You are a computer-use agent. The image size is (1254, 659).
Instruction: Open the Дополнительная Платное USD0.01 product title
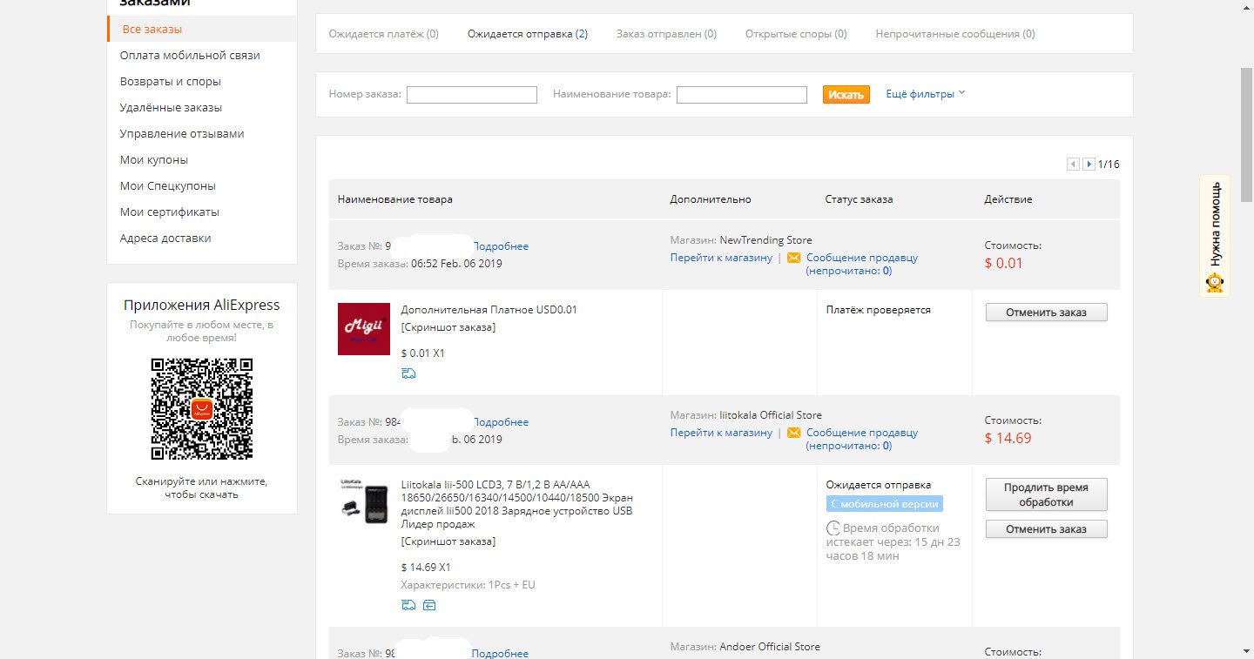click(x=489, y=310)
